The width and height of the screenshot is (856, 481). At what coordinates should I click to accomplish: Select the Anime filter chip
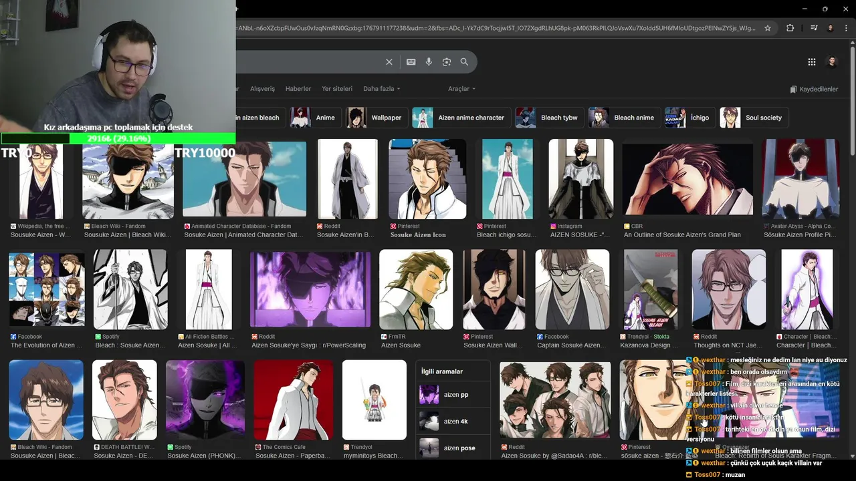point(316,118)
